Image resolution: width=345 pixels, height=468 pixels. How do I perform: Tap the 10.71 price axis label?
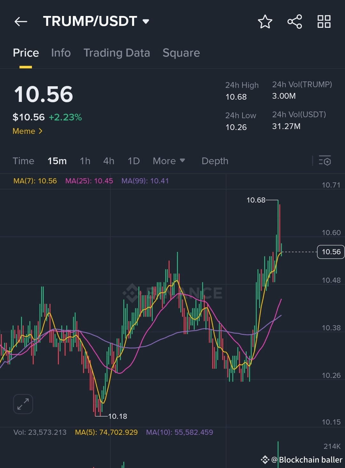tap(331, 185)
